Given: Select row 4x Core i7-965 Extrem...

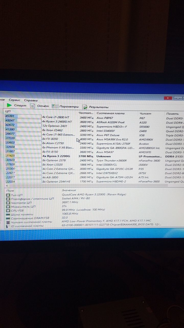Looking at the screenshot, I should tap(59, 135).
